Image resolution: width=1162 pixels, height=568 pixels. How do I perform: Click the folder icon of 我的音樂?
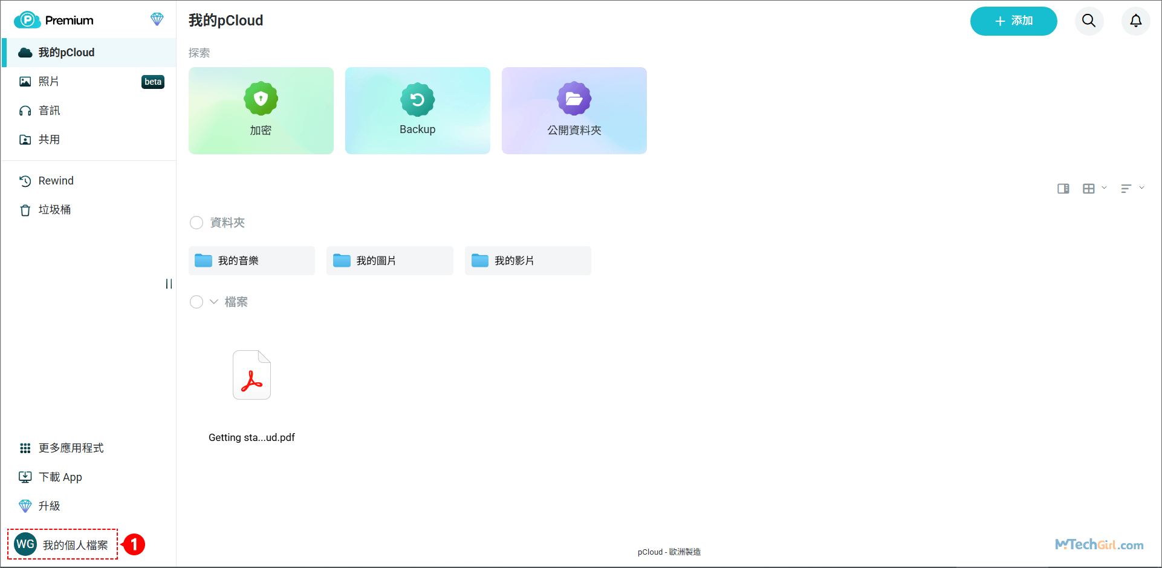click(203, 261)
